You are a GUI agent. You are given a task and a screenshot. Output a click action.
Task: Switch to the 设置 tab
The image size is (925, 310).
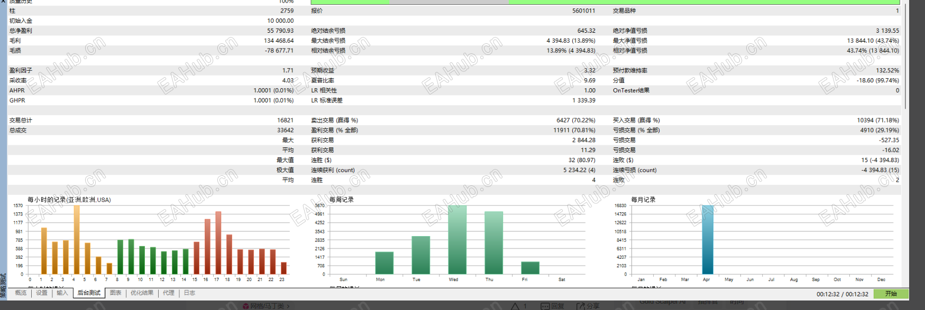[x=42, y=293]
